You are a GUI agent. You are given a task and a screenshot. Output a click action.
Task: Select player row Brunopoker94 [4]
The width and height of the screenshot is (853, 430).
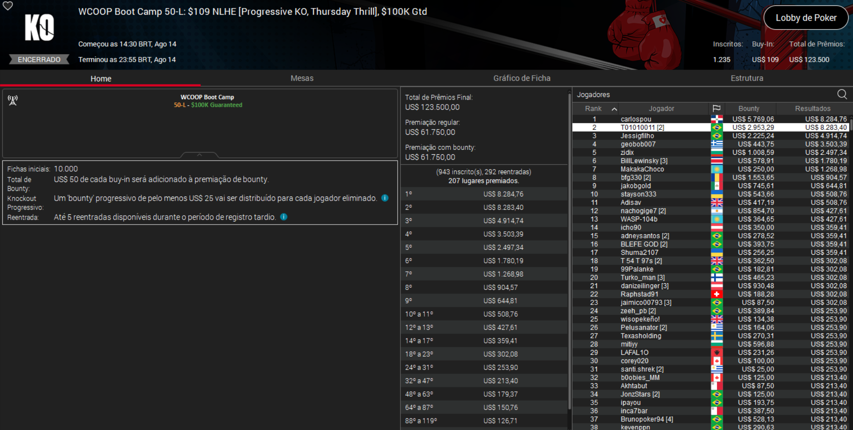710,419
